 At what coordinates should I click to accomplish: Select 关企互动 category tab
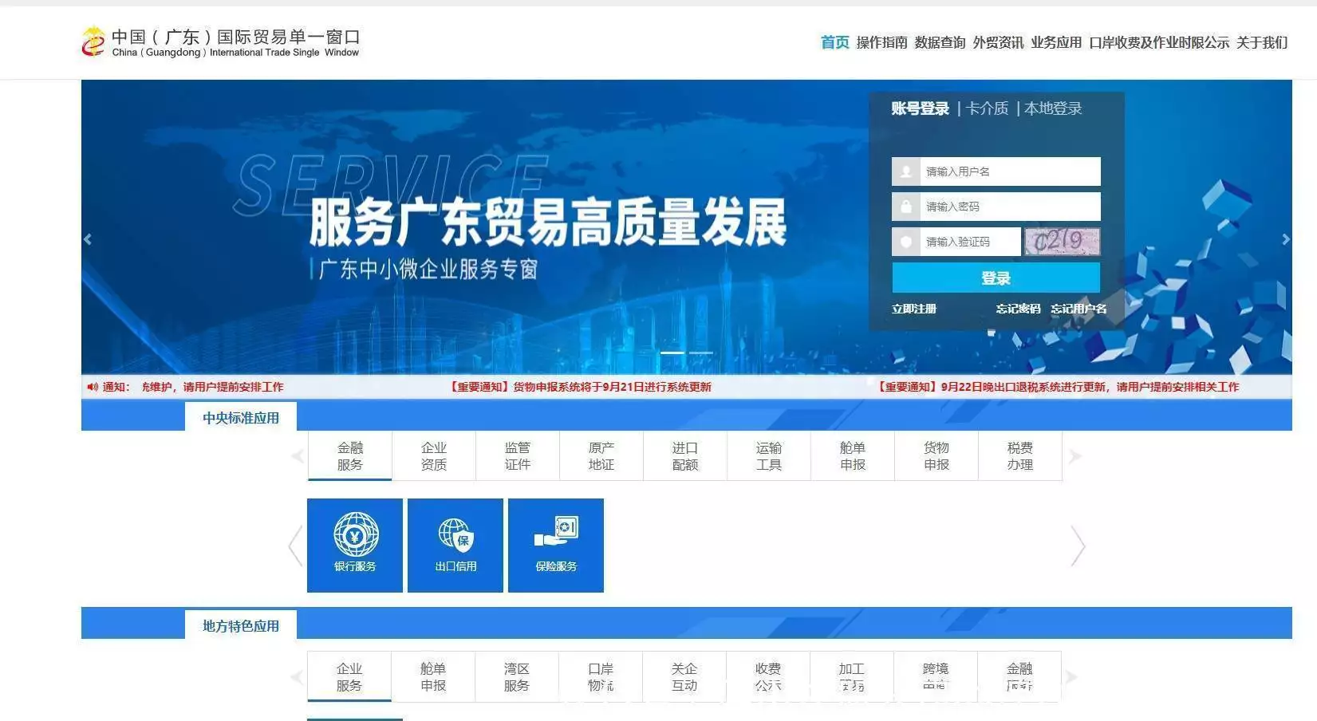[x=684, y=677]
